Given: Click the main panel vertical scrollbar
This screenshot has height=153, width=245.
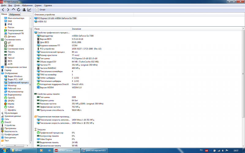Looking at the screenshot, I should (x=243, y=73).
